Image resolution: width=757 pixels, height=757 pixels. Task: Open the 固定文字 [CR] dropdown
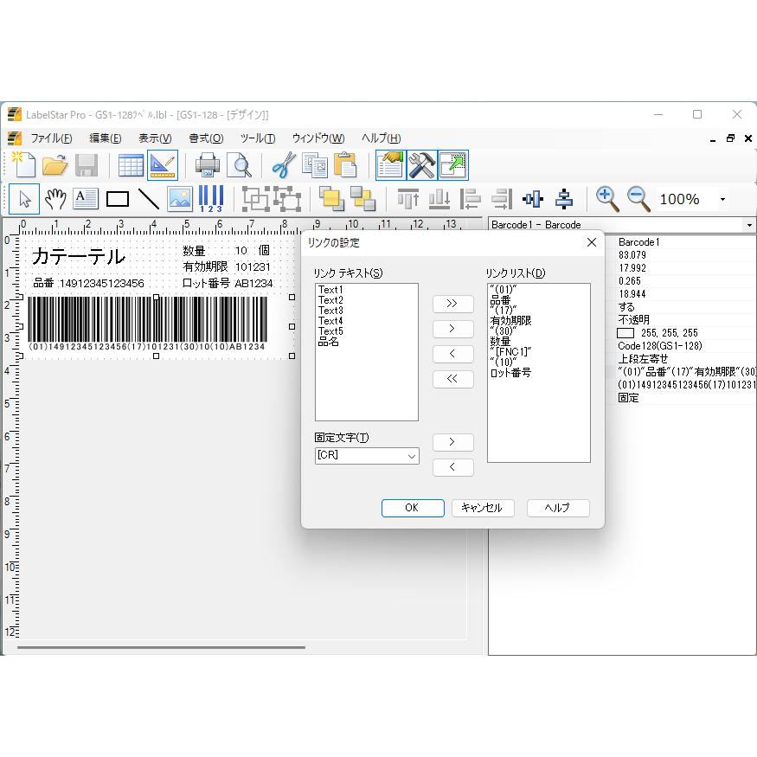click(413, 456)
